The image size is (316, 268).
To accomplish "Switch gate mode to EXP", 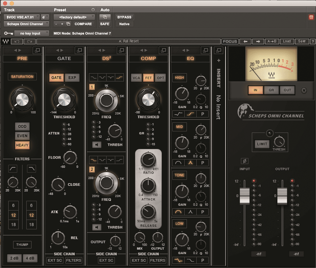I will [72, 77].
